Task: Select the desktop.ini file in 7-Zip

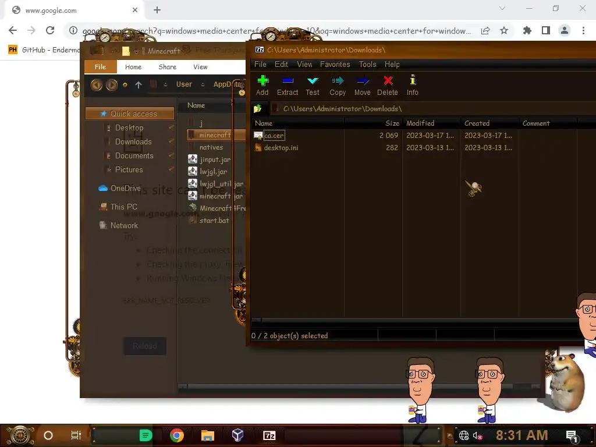Action: point(281,147)
